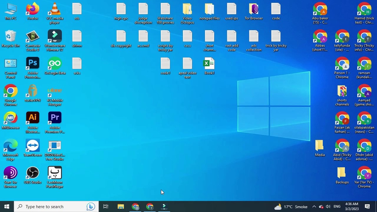Open the ENG language switcher
This screenshot has width=377, height=212.
coord(337,207)
